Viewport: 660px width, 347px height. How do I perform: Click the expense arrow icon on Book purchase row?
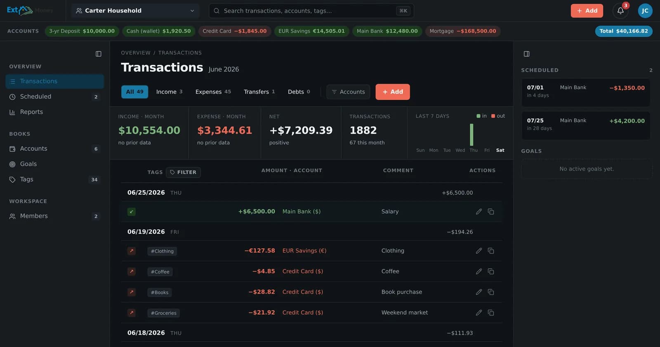click(132, 292)
